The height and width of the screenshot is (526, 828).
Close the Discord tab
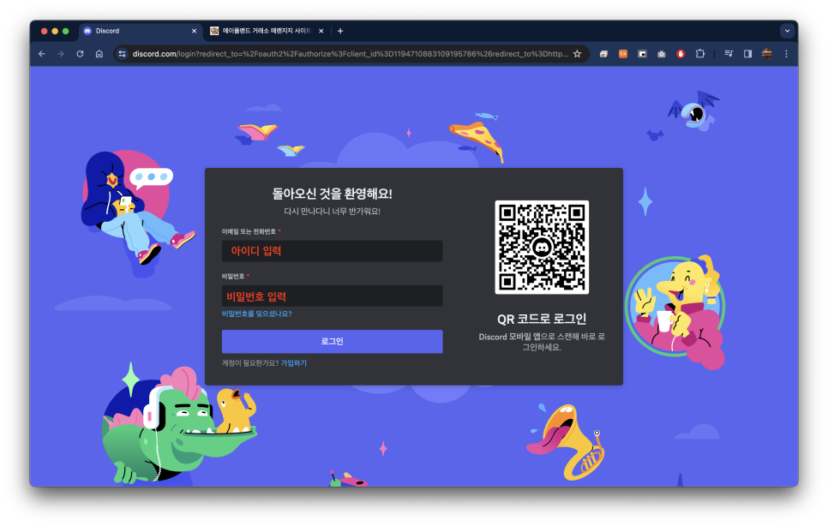tap(194, 31)
